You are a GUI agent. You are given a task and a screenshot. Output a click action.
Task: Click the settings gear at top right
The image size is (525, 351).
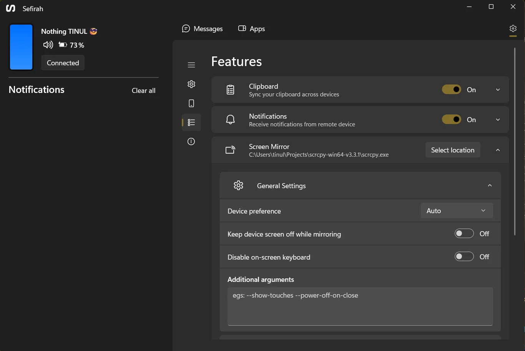coord(513,28)
